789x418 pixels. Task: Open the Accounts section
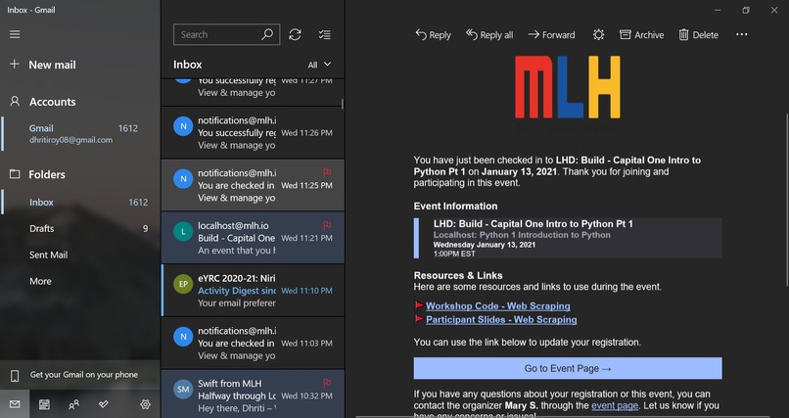pos(52,102)
